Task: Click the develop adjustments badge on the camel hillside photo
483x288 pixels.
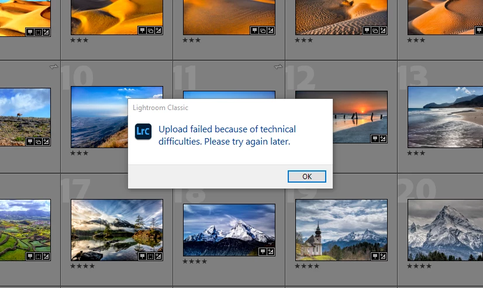Action: (46, 142)
